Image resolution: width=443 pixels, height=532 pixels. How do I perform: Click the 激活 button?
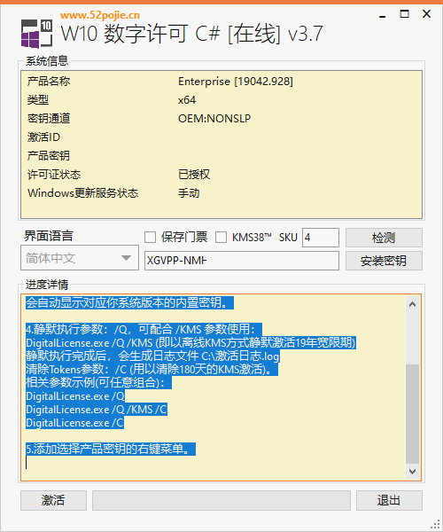53,500
